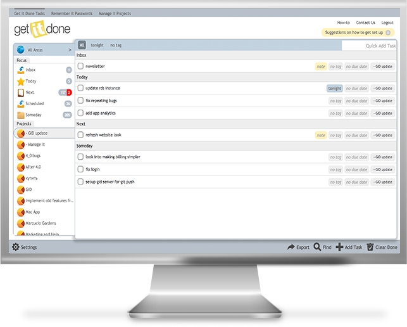Screen dimensions: 407x327
Task: Click the Someday folder icon
Action: pyautogui.click(x=21, y=115)
